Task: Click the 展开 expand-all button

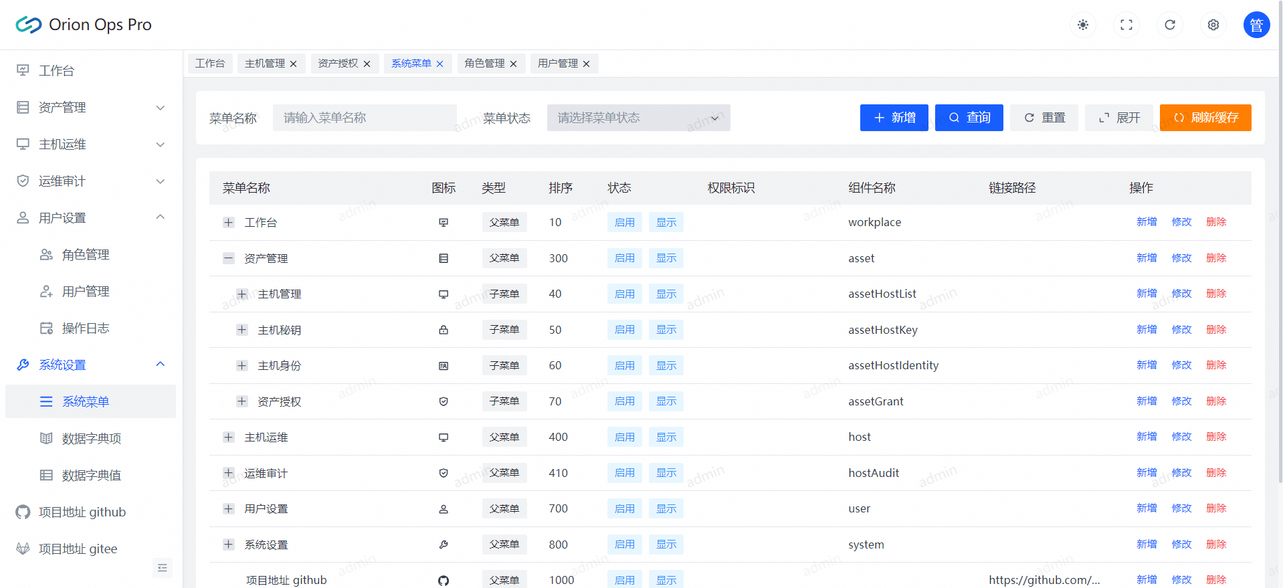Action: point(1118,118)
